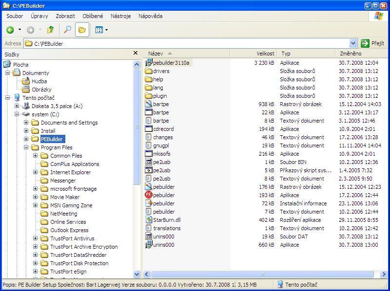Select the lang folder icon
390x291 pixels.
click(x=149, y=88)
